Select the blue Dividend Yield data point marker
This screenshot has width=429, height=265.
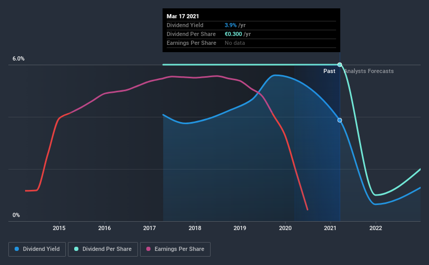[340, 120]
